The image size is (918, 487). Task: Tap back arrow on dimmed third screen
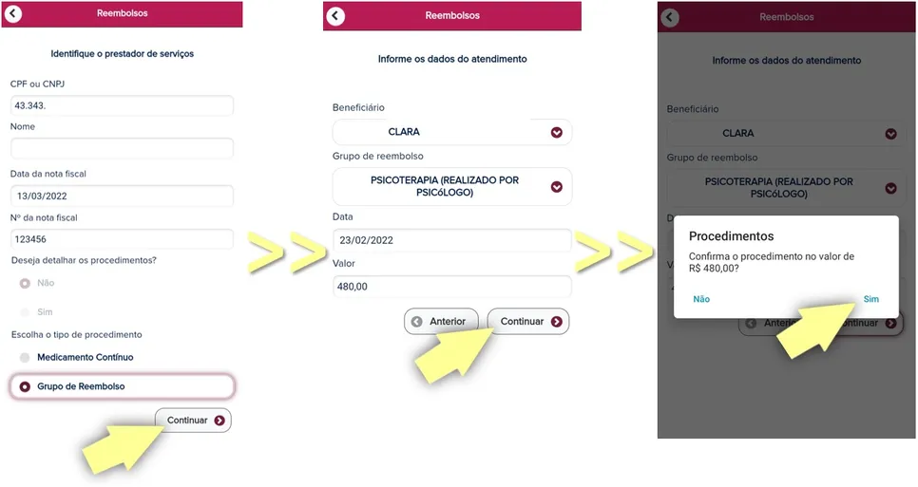coord(670,17)
